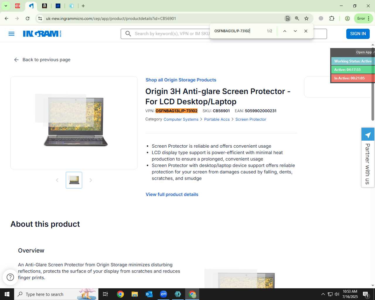Open the browser extensions puzzle icon
Image resolution: width=375 pixels, height=300 pixels.
point(332,18)
